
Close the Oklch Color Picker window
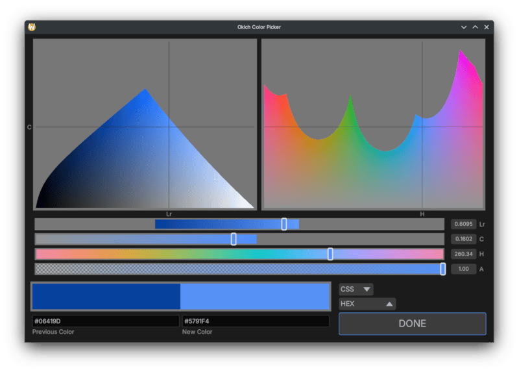486,27
